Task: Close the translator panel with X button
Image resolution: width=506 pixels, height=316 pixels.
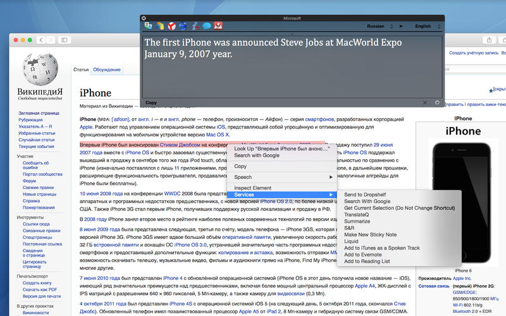Action: pyautogui.click(x=144, y=18)
